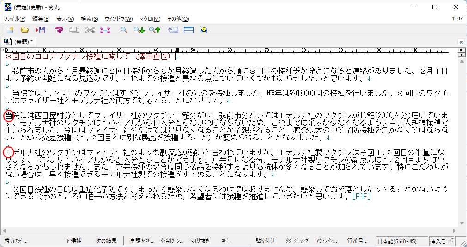Create a new document with the New icon
Image resolution: width=467 pixels, height=247 pixels.
click(x=11, y=30)
